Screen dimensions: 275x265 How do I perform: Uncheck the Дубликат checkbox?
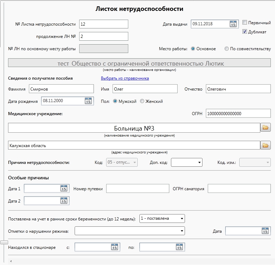(x=245, y=32)
